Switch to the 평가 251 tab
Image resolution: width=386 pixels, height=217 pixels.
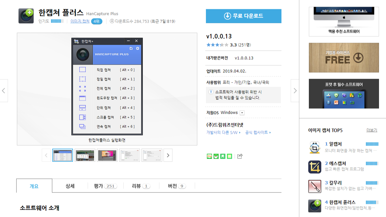point(106,186)
